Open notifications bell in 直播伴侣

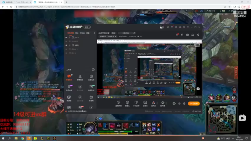[192, 35]
